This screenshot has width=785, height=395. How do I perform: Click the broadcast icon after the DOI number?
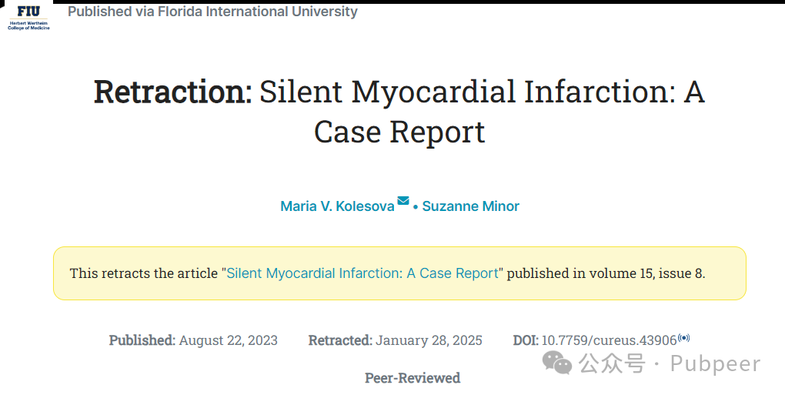pos(684,338)
